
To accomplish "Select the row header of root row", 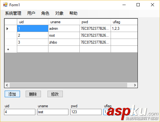I will click(x=11, y=35).
